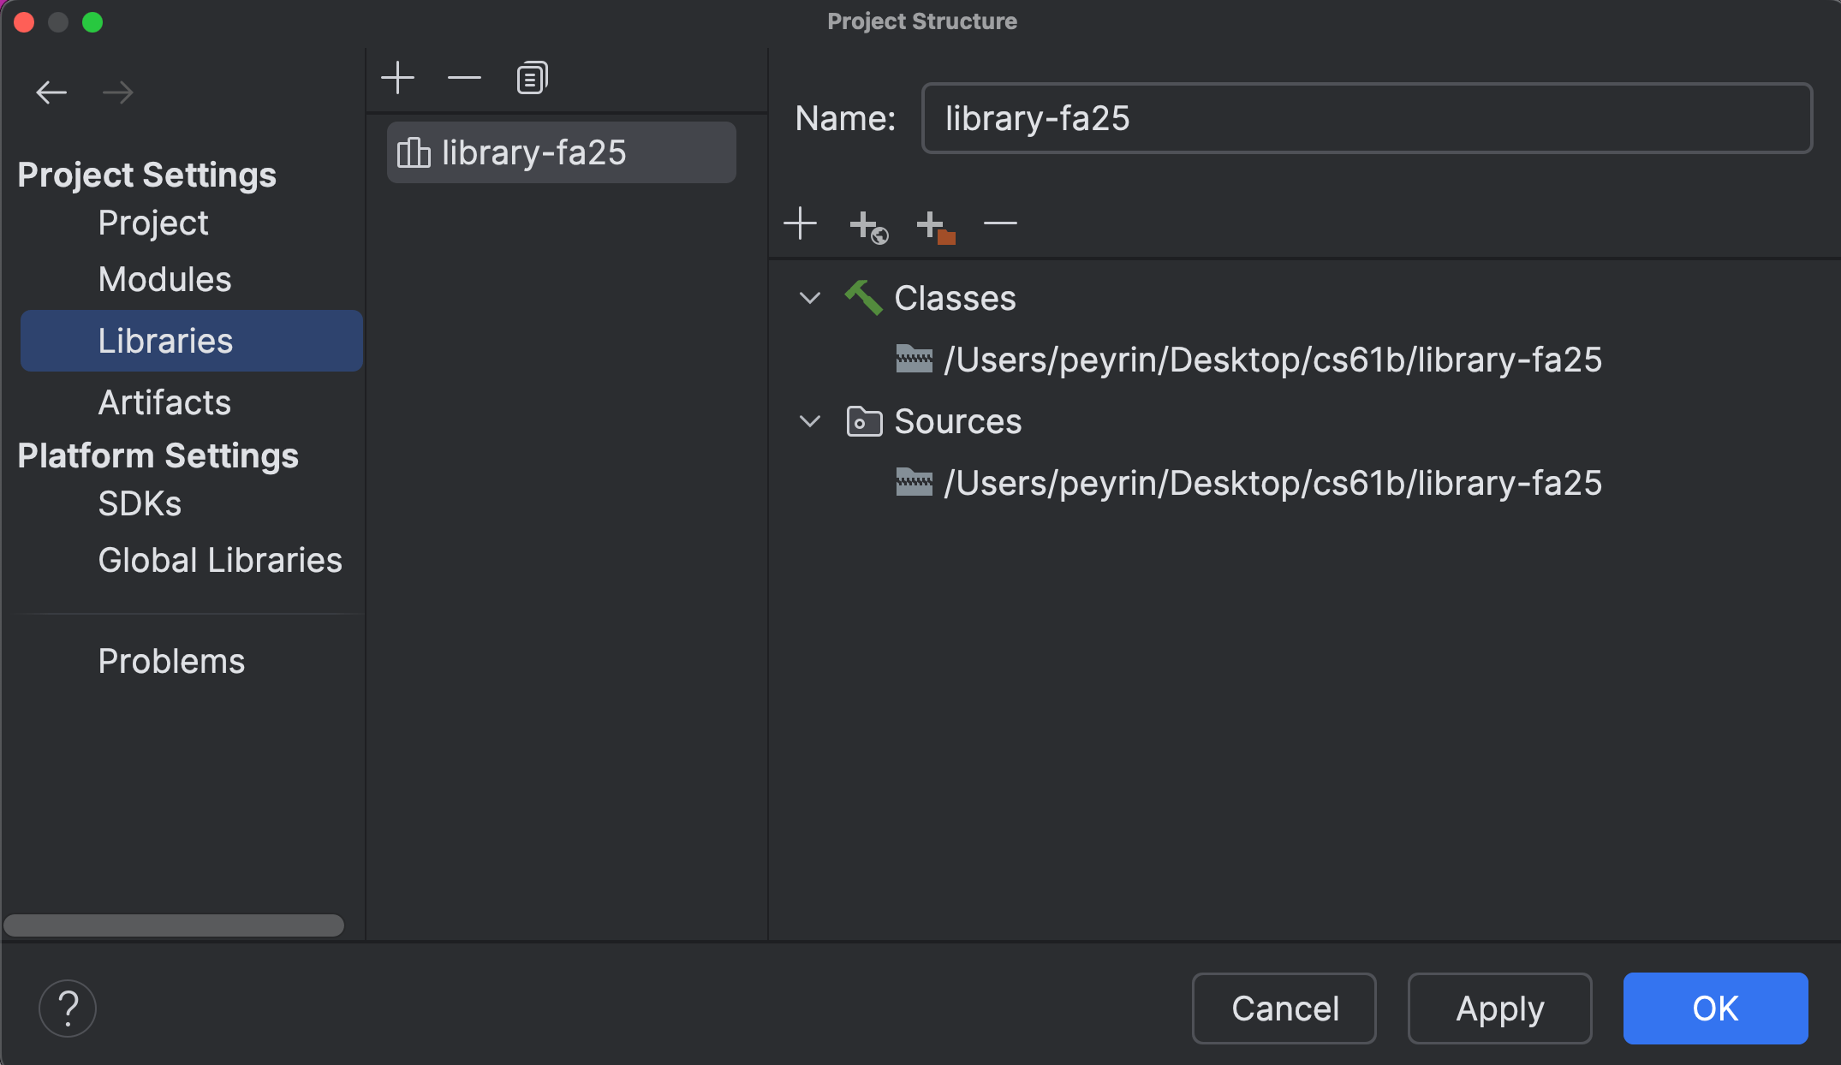This screenshot has height=1065, width=1841.
Task: Click the horizontal scrollbar at bottom left
Action: point(173,925)
